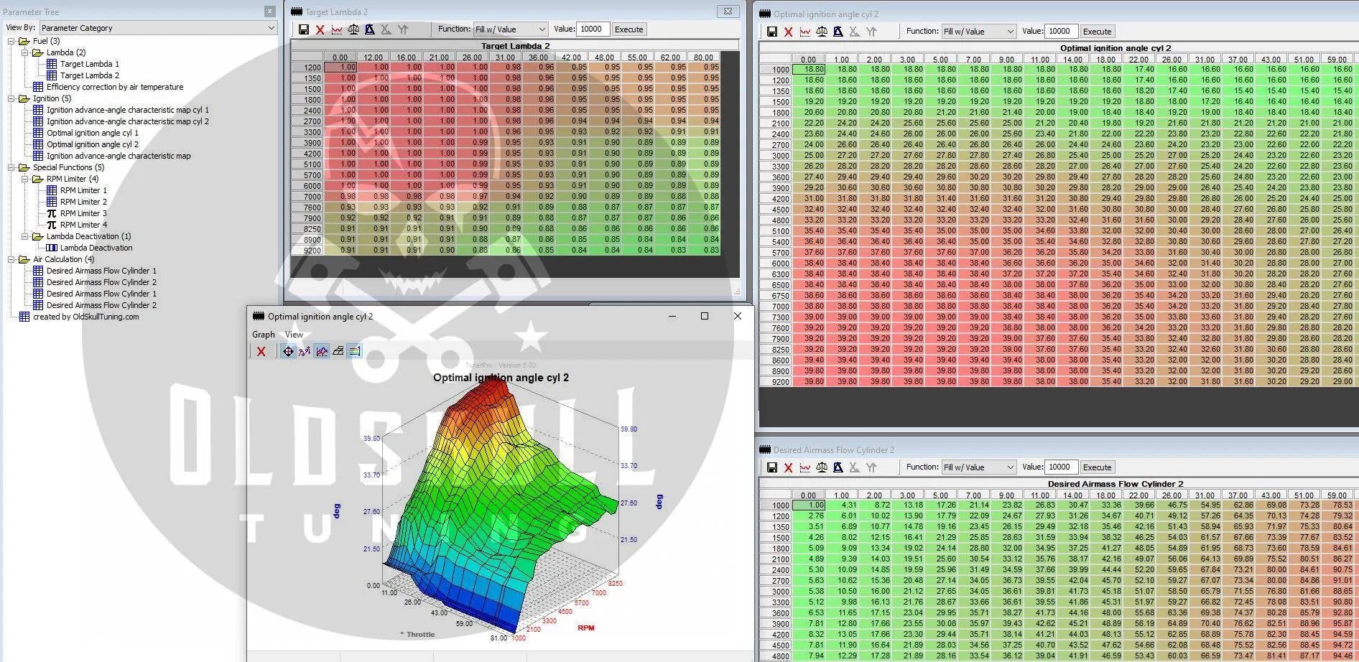Screen dimensions: 1359x662
Task: Save table in Desired Airmass Flow Cylinder 2 window
Action: point(771,467)
